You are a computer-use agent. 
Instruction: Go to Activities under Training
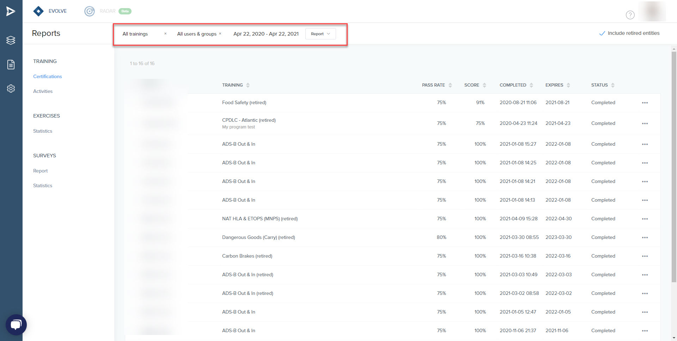[x=43, y=91]
